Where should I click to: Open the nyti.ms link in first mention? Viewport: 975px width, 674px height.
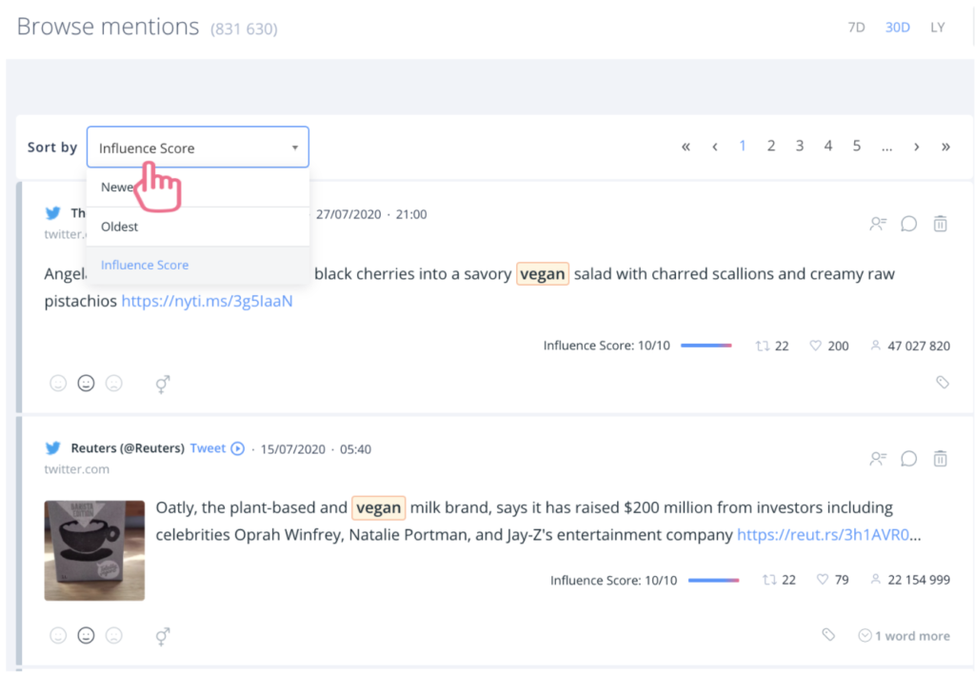click(207, 301)
